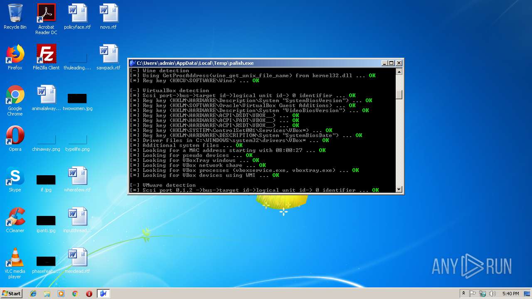The width and height of the screenshot is (532, 299).
Task: Click the pafish.exe title bar text
Action: 195,63
